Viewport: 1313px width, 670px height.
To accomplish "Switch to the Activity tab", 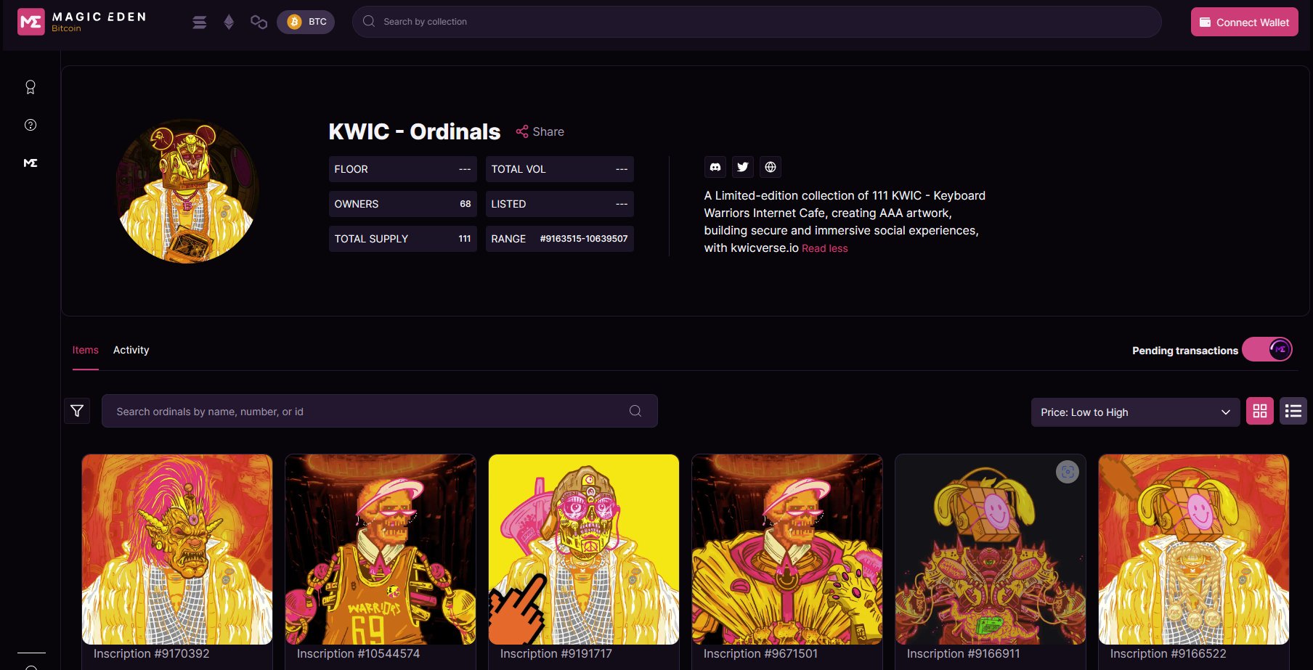I will (131, 350).
